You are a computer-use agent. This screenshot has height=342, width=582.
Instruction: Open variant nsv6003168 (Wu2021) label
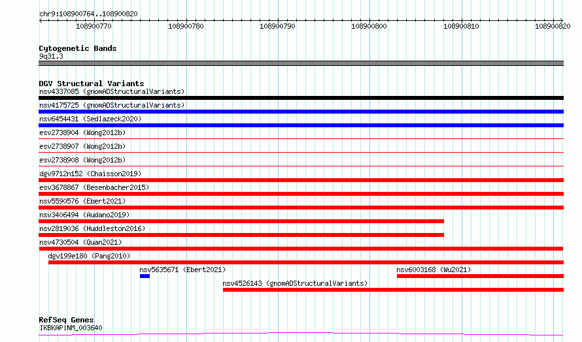click(434, 270)
